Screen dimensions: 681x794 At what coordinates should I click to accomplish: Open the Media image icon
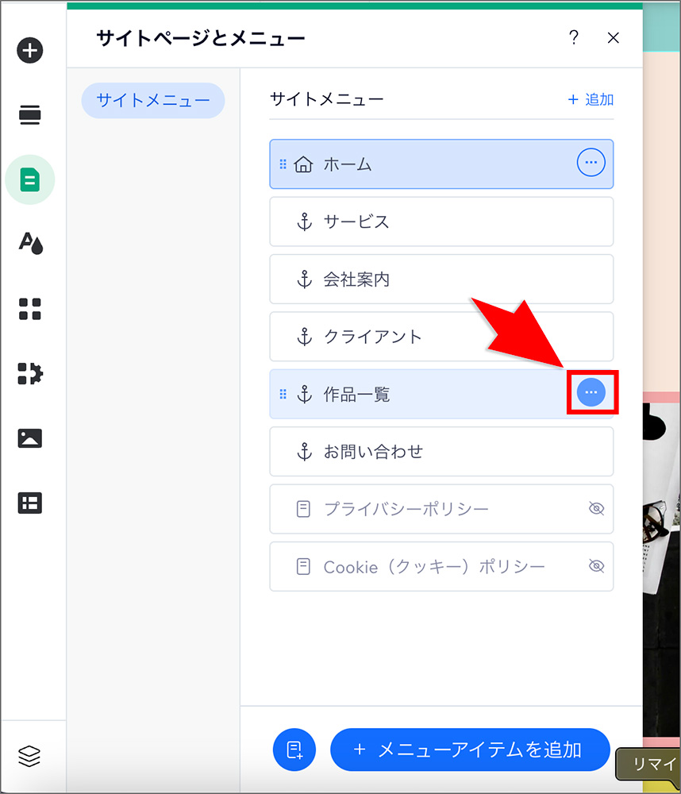(x=30, y=438)
